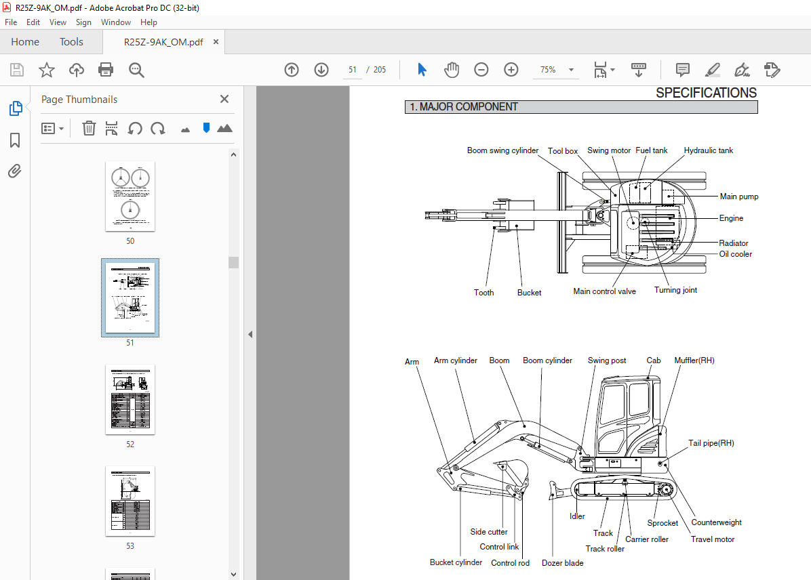The width and height of the screenshot is (811, 580).
Task: Expand the page fit options arrow
Action: pyautogui.click(x=613, y=69)
